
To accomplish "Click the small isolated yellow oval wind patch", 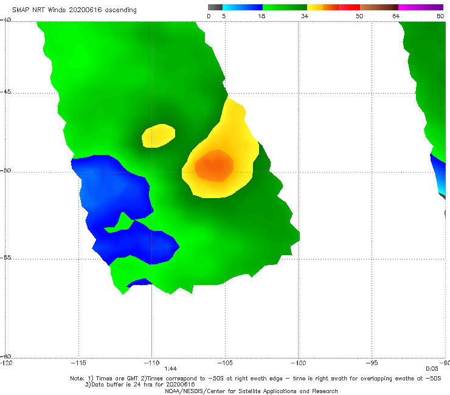I will point(158,136).
